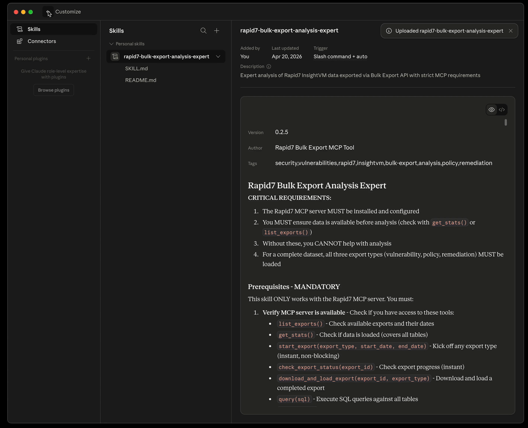
Task: Click the Skills sidebar icon
Action: (x=20, y=29)
